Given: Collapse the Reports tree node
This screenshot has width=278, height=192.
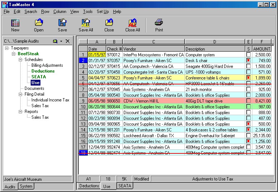Looking at the screenshot, I should pyautogui.click(x=20, y=112).
